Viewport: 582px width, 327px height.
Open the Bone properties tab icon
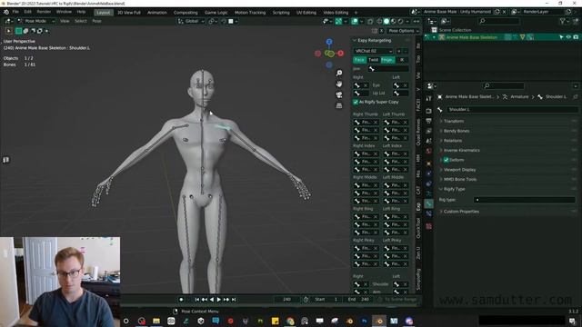[428, 203]
